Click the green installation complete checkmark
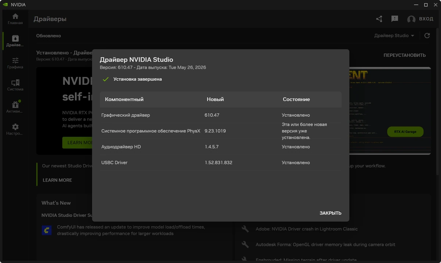441x263 pixels. tap(106, 79)
